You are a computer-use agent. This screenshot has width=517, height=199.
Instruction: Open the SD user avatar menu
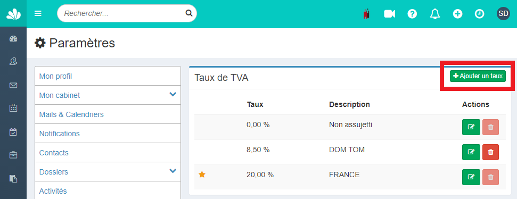pos(503,13)
